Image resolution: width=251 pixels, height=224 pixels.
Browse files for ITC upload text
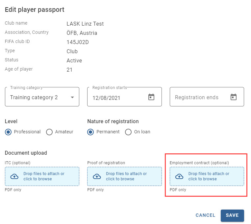[x=44, y=176]
